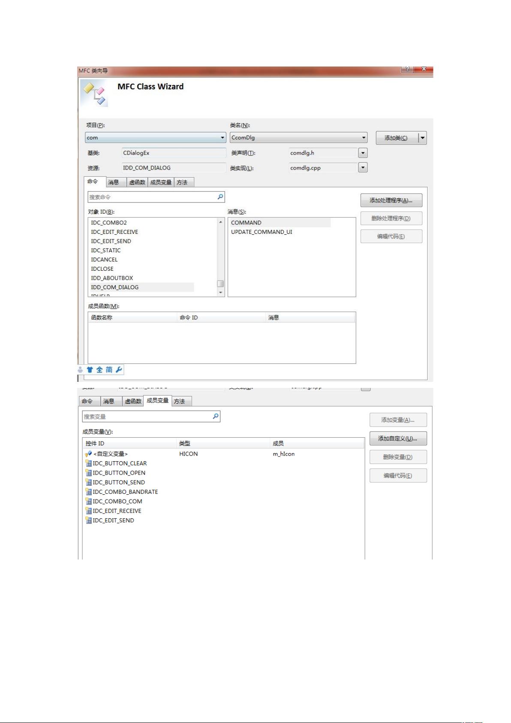Open the 项目 com dropdown
511x723 pixels.
coord(222,138)
